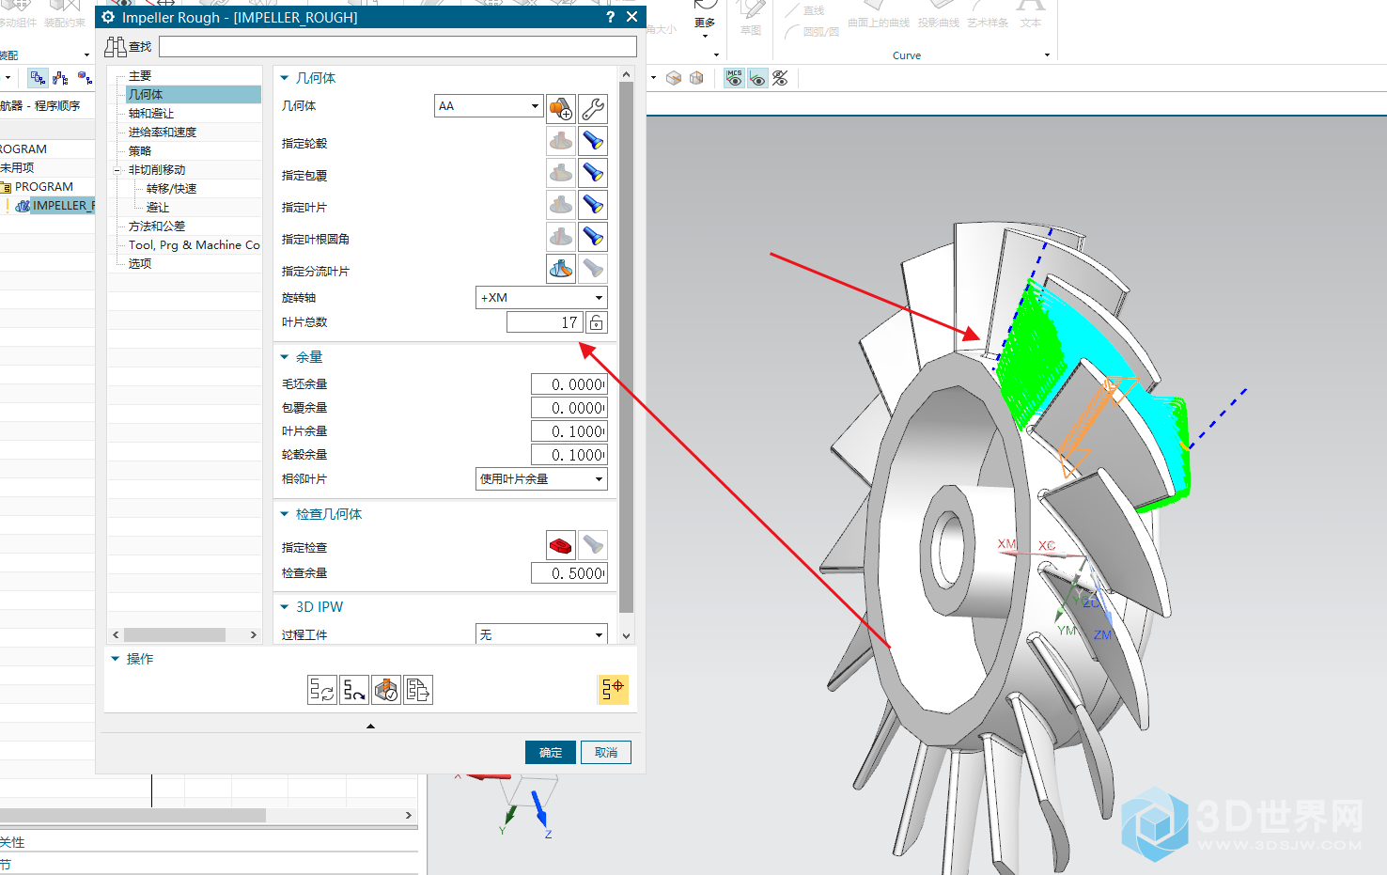Click the shaded cube view icon

coord(674,78)
